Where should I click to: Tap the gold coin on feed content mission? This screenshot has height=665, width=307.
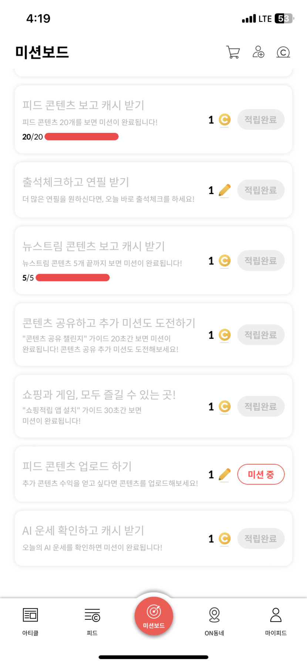(x=225, y=120)
